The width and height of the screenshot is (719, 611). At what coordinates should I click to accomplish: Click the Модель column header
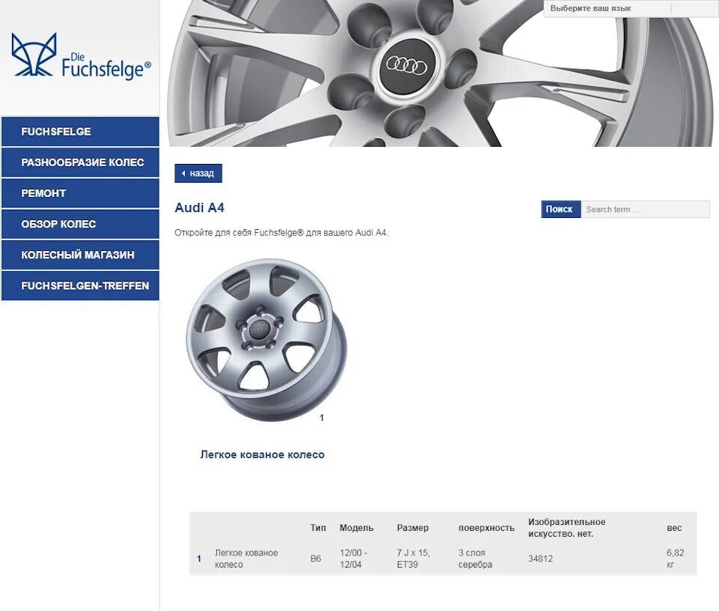(357, 528)
